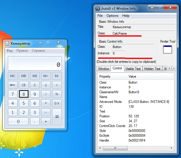Click the calculator icon in Калькулятор title bar
181x158 pixels.
click(7, 43)
